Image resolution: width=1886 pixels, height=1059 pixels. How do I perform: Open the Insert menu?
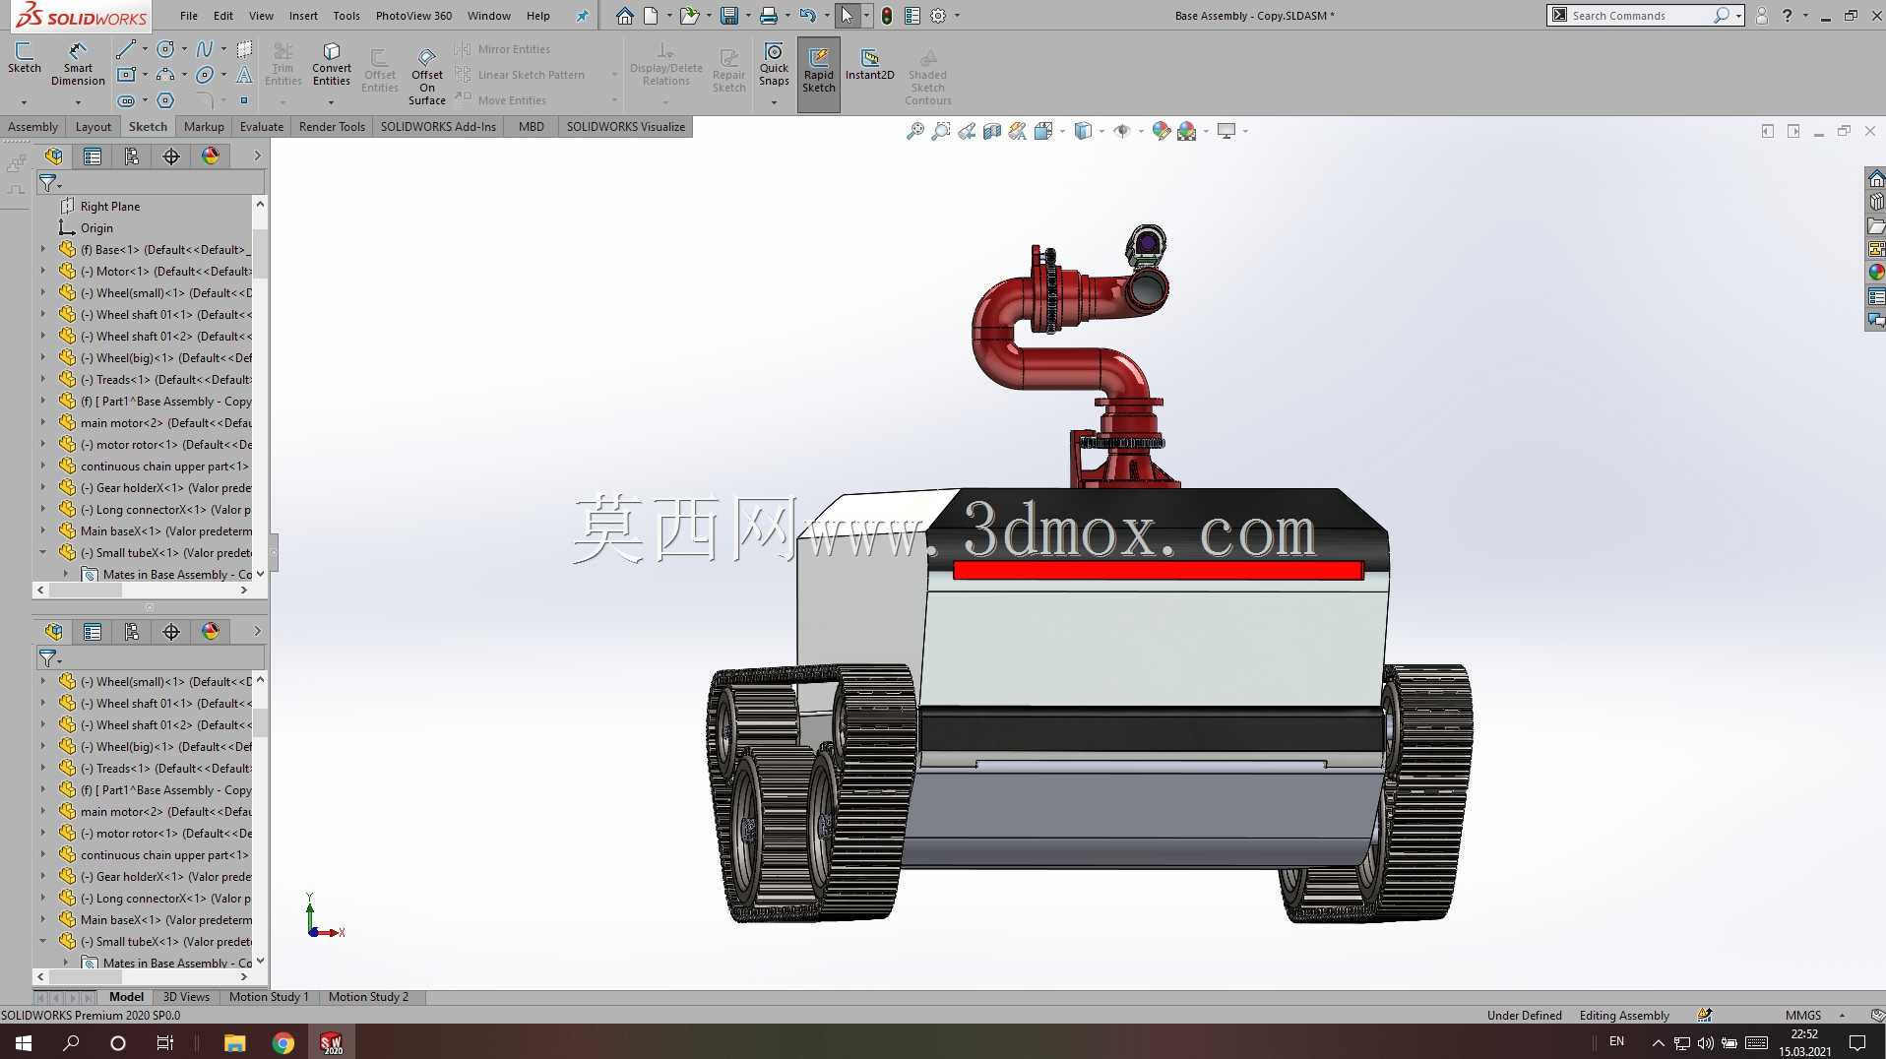[x=303, y=16]
